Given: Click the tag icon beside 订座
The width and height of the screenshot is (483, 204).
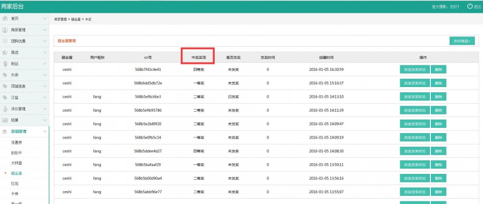Looking at the screenshot, I should point(5,97).
